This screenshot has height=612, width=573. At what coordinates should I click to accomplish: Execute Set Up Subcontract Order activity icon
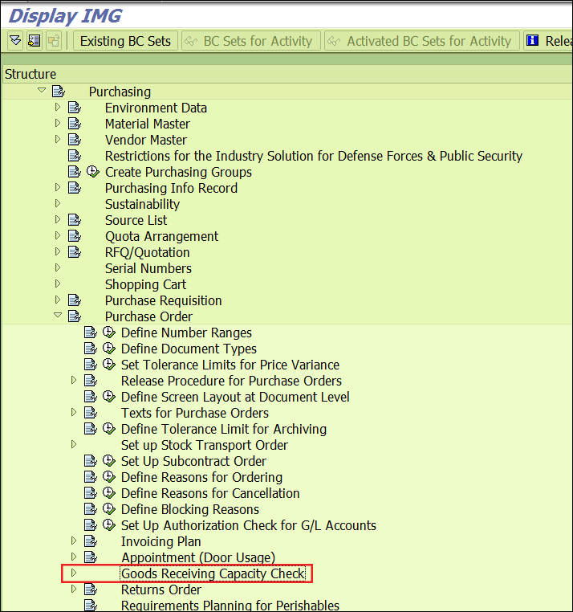tap(109, 460)
